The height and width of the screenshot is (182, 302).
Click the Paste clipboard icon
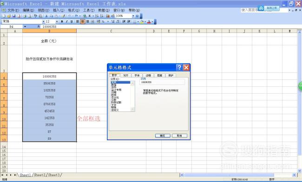(56, 16)
